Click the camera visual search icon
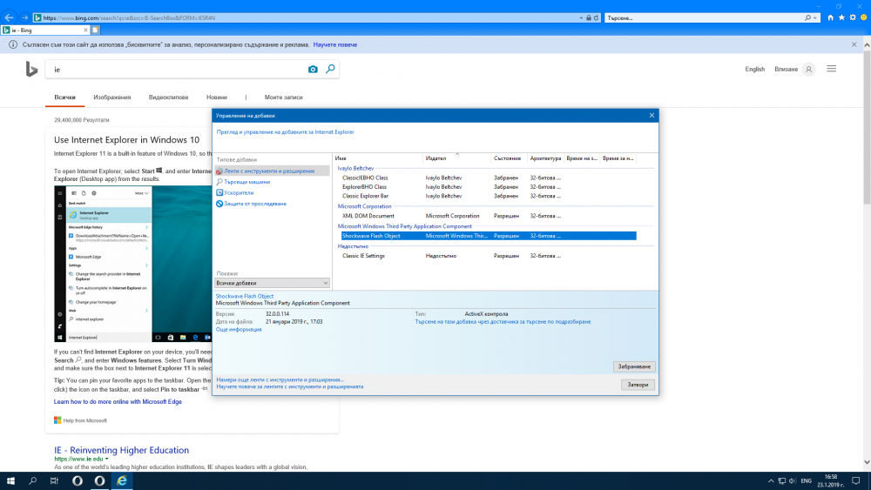Image resolution: width=871 pixels, height=490 pixels. 313,70
